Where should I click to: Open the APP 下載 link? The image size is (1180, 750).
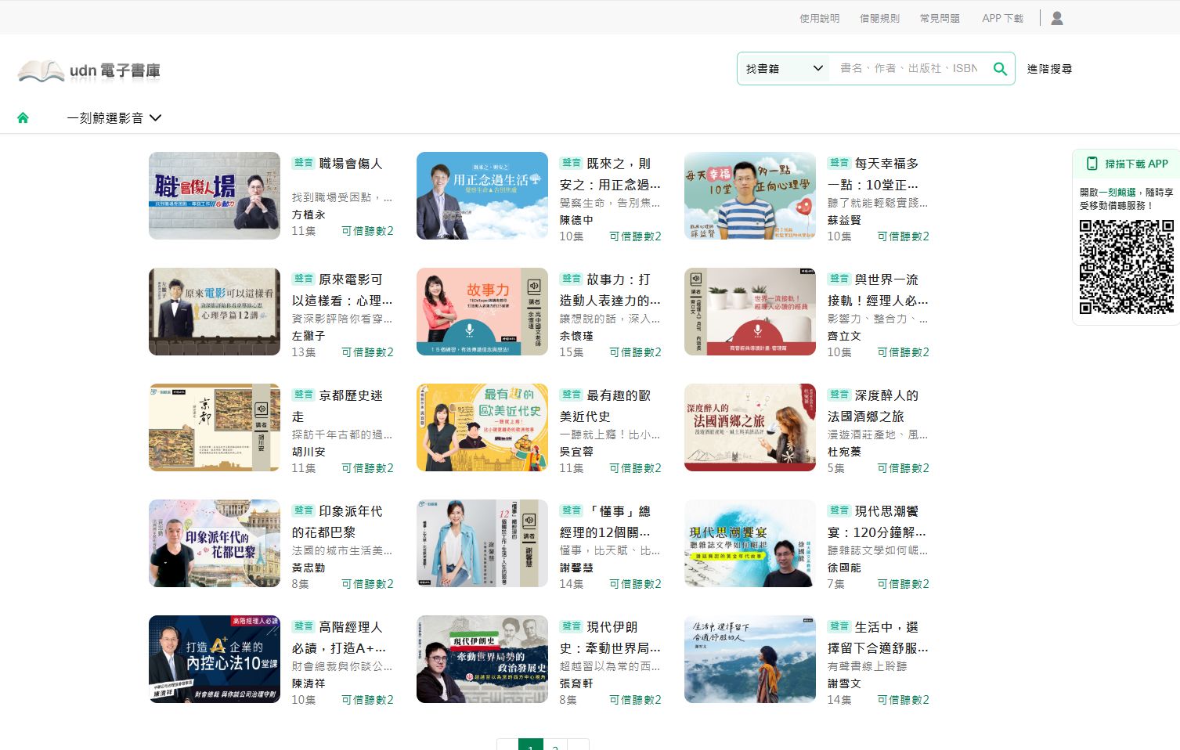[1002, 18]
